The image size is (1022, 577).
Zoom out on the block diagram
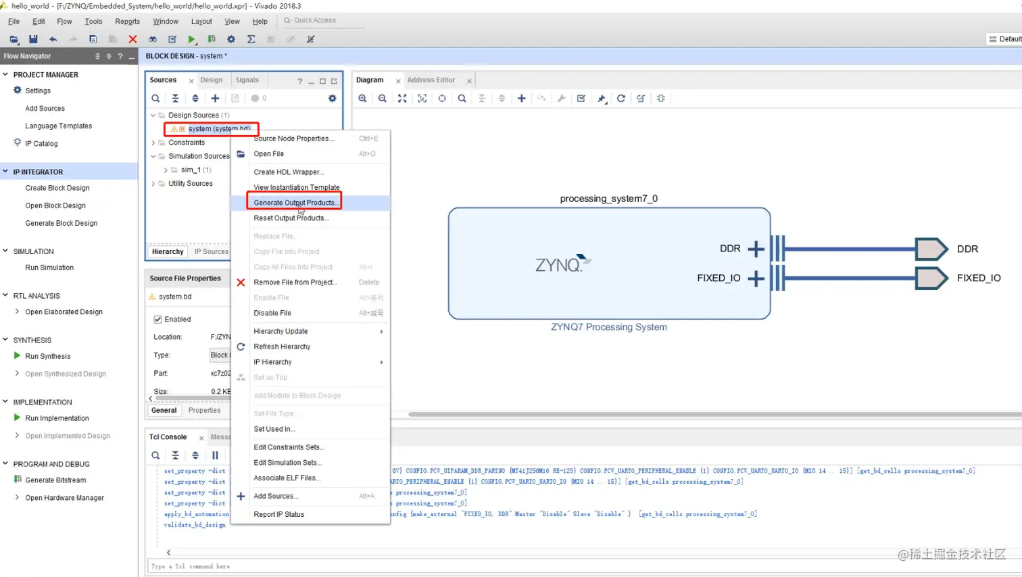click(383, 99)
